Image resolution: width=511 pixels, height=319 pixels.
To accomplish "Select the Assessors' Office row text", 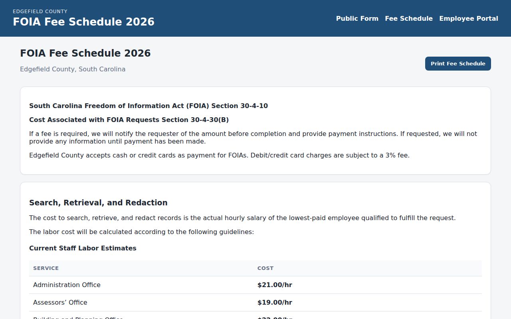I will [60, 302].
